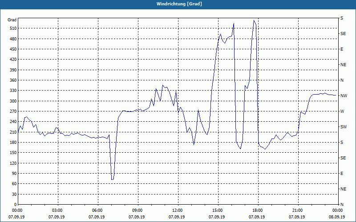
Task: Select the N compass label at the 360 gridline
Action: (x=342, y=80)
